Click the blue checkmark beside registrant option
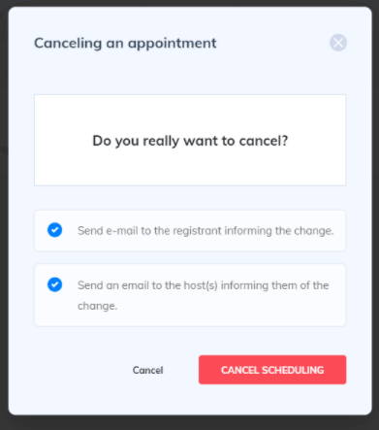This screenshot has width=379, height=430. [x=55, y=230]
